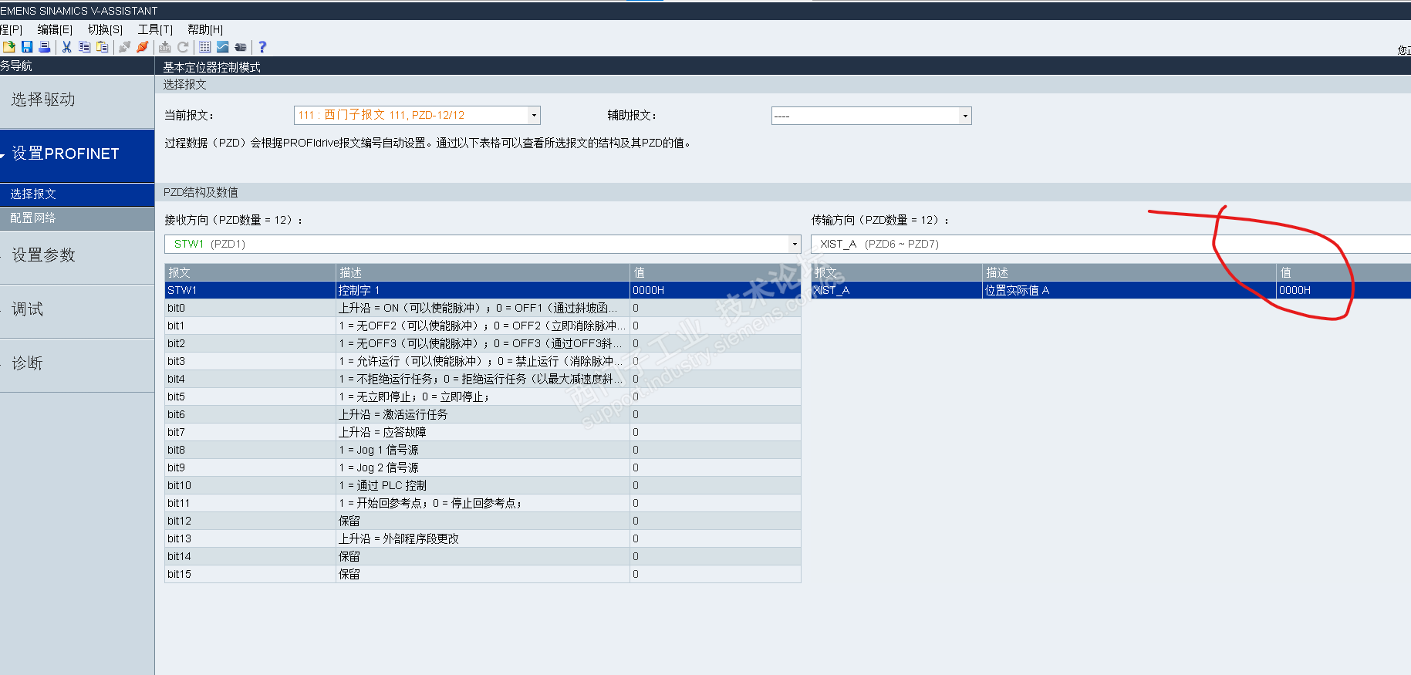
Task: Click the 报文 column header in receive table
Action: (250, 272)
